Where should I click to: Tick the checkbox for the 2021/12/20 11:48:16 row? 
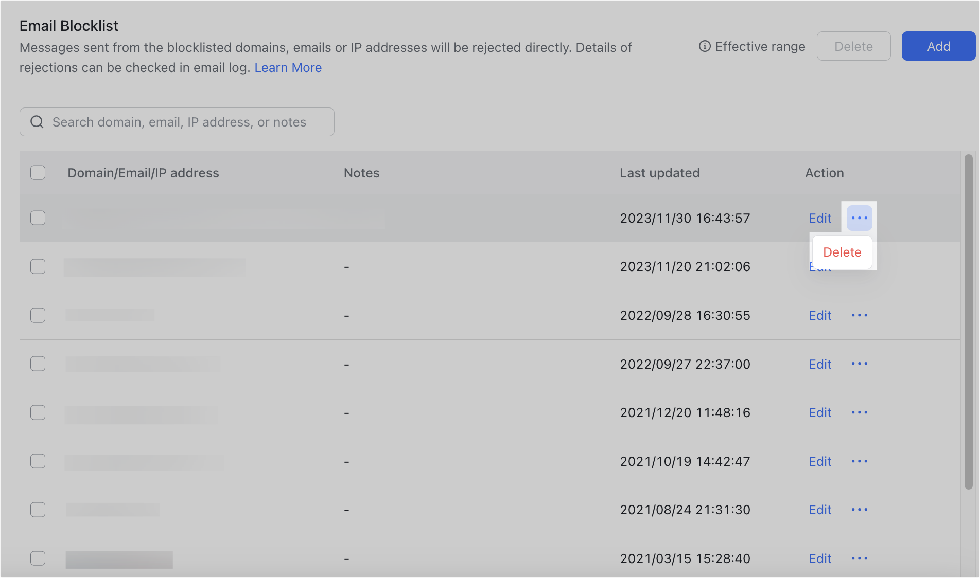[38, 412]
